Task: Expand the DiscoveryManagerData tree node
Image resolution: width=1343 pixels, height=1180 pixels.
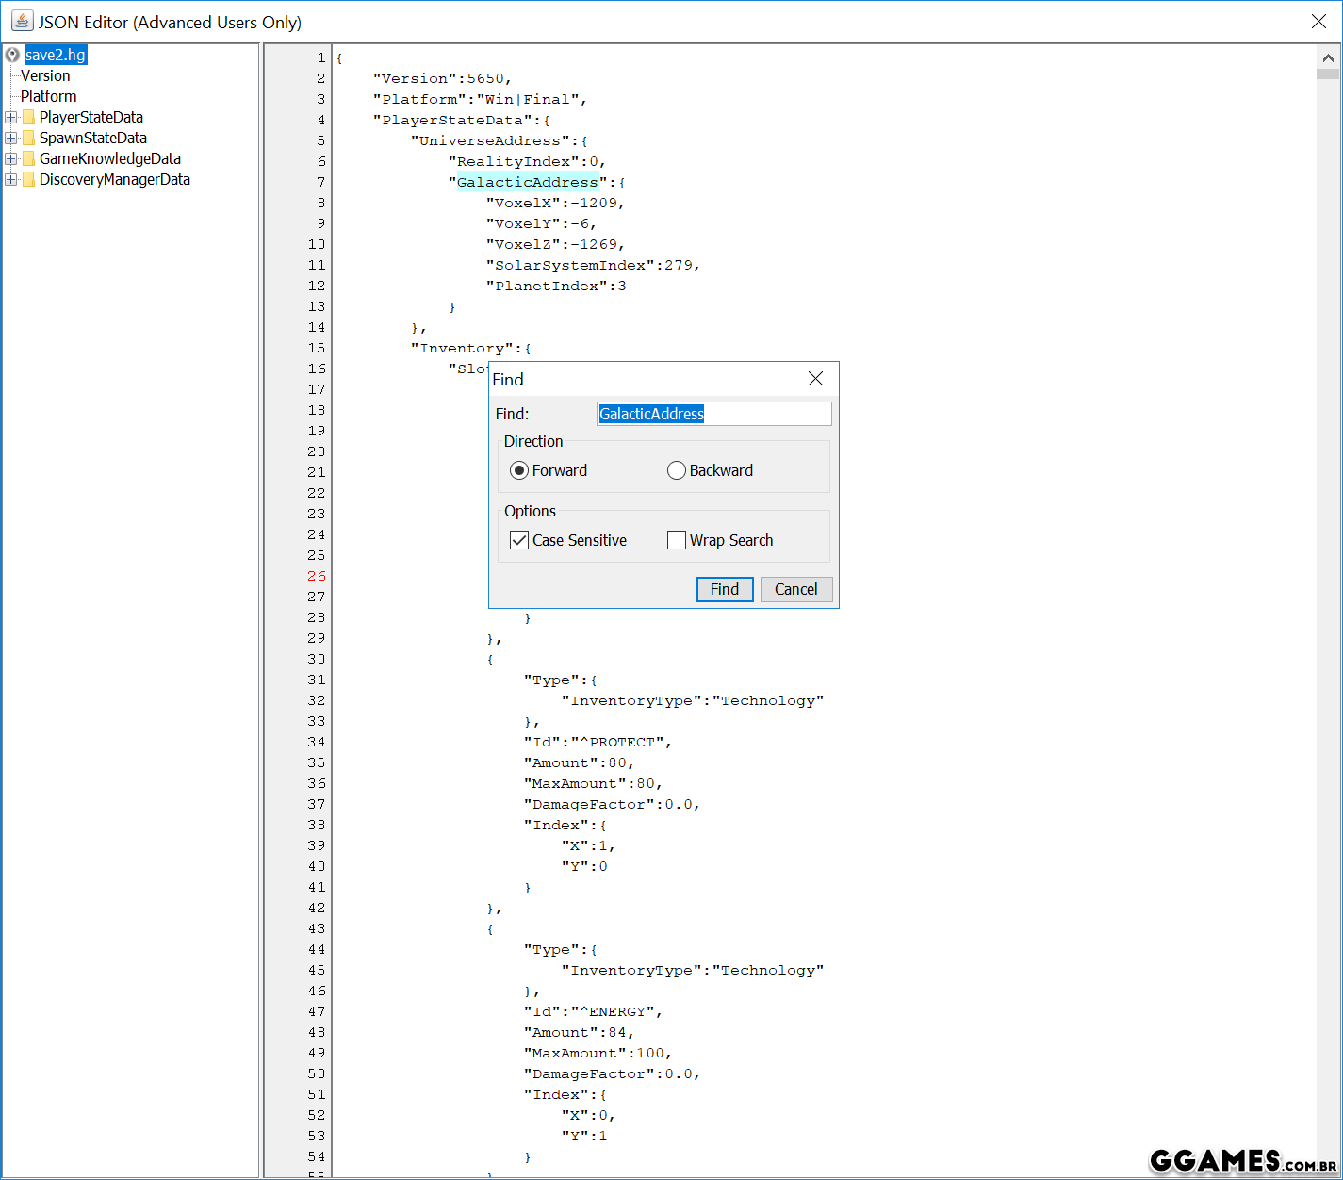Action: (10, 179)
